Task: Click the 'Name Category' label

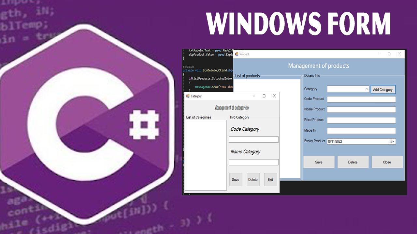Action: coord(246,152)
